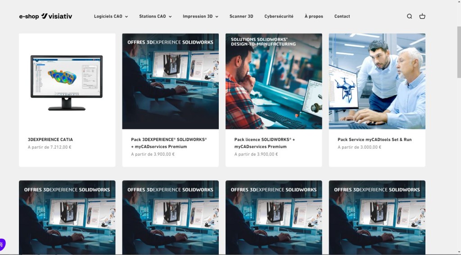Click the e-shop visiativ logo
The width and height of the screenshot is (461, 255).
45,16
